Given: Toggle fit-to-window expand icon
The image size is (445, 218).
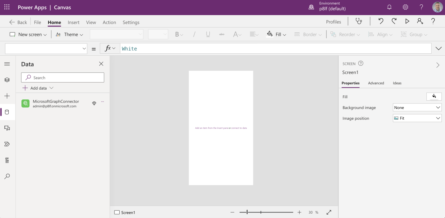Looking at the screenshot, I should 329,212.
